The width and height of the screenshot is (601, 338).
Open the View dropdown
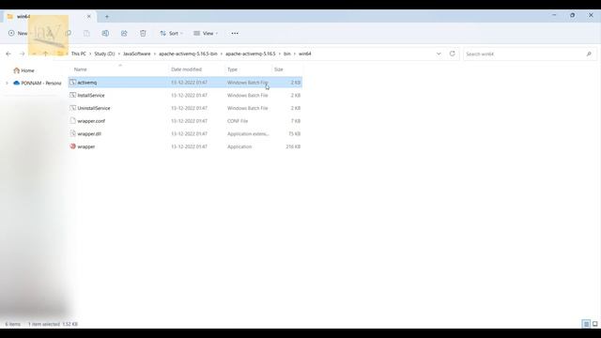pos(206,34)
